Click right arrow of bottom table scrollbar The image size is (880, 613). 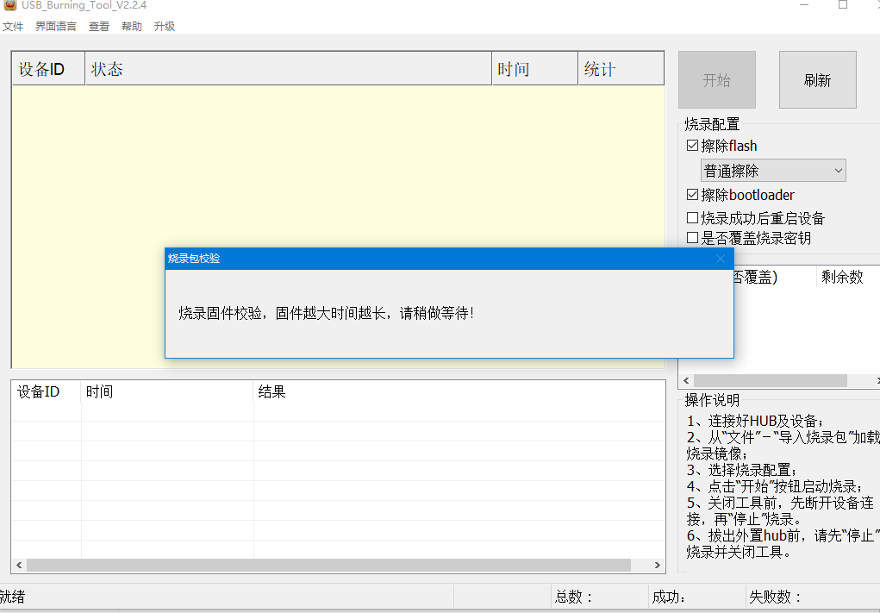click(658, 566)
